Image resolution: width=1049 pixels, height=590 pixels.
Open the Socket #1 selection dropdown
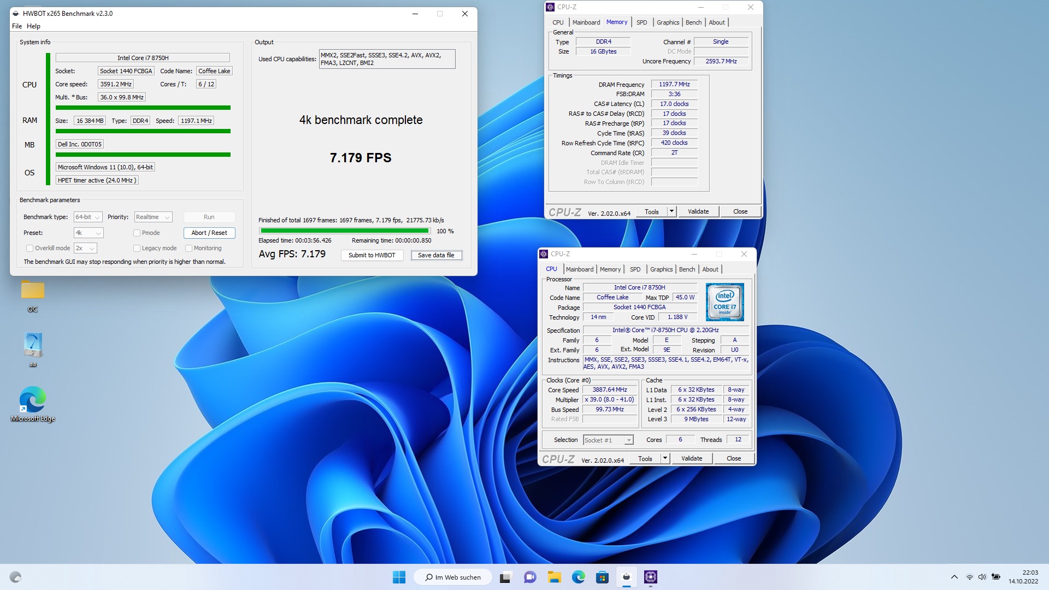[608, 440]
